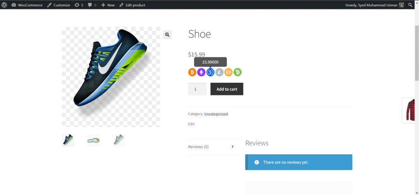Screen dimensions: 419x195
Task: Select the shoe sole thumbnail image
Action: click(93, 141)
